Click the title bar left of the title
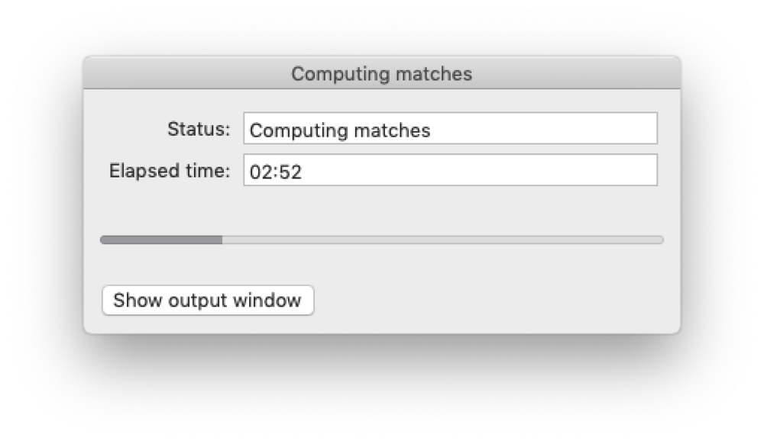 (183, 74)
